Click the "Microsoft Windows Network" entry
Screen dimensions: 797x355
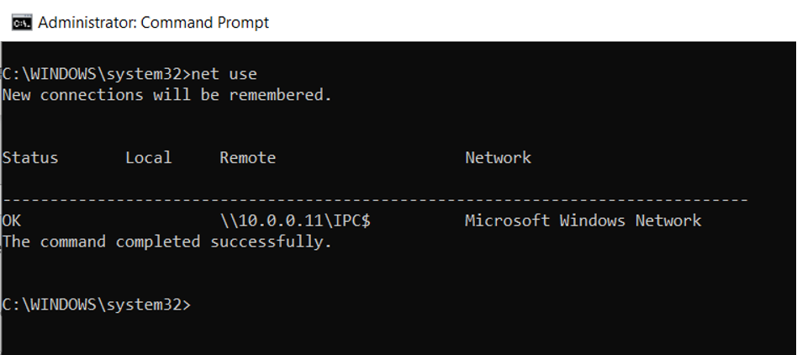tap(583, 220)
